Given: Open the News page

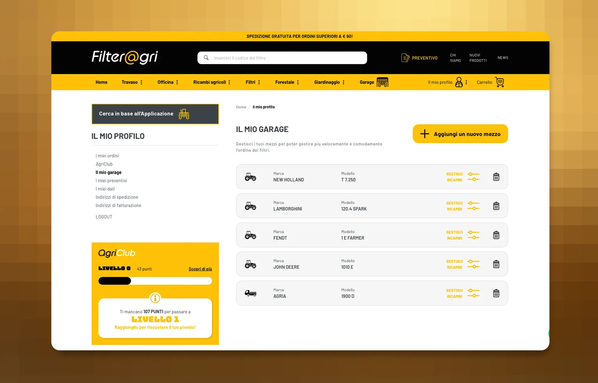Looking at the screenshot, I should pos(503,58).
